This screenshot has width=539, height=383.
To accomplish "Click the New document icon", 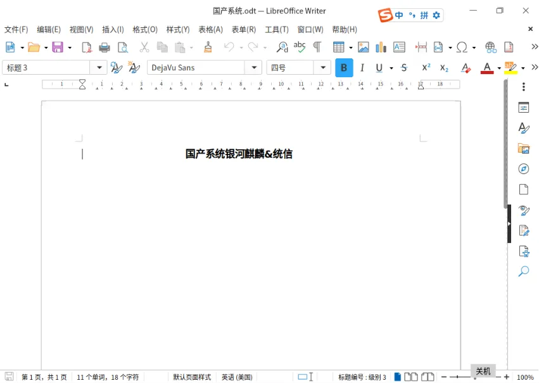I will [x=10, y=47].
